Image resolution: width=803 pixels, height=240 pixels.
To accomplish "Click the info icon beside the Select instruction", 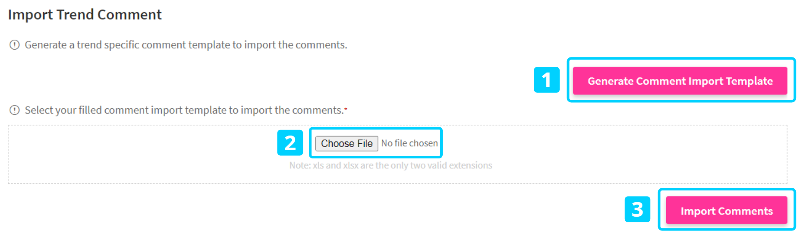I will pos(15,110).
